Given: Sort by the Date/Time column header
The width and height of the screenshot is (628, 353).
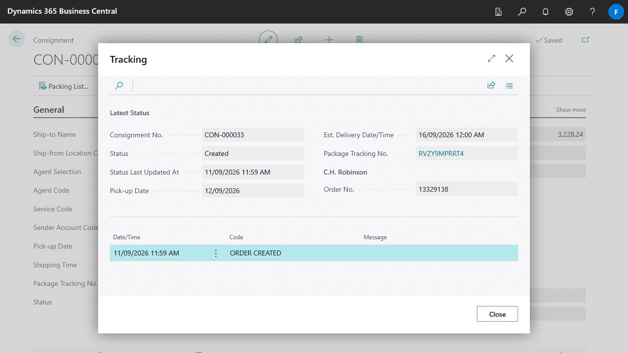Looking at the screenshot, I should pos(127,237).
